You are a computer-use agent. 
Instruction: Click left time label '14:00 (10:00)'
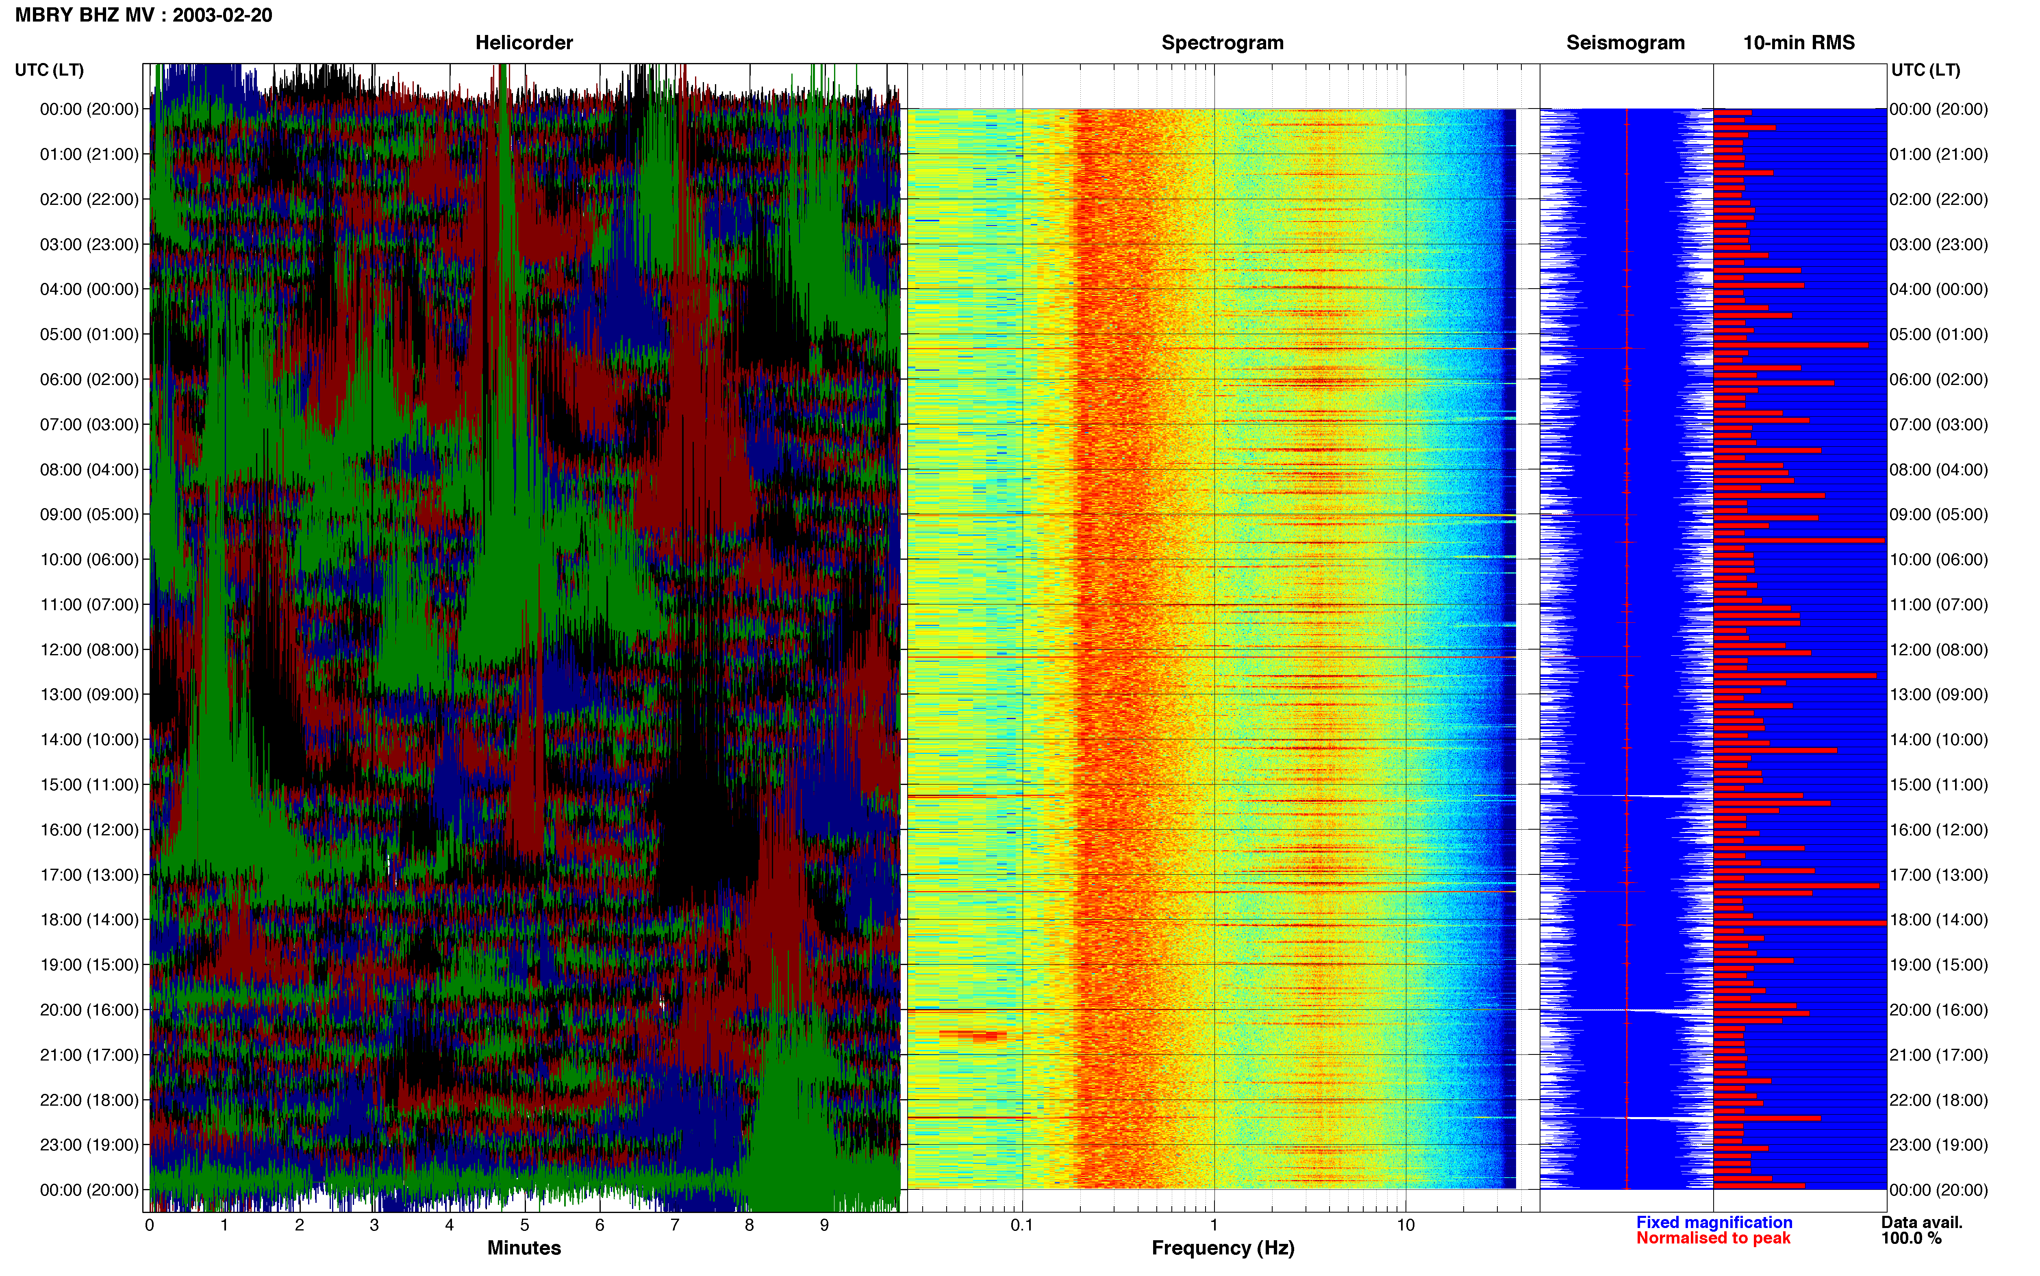point(89,739)
